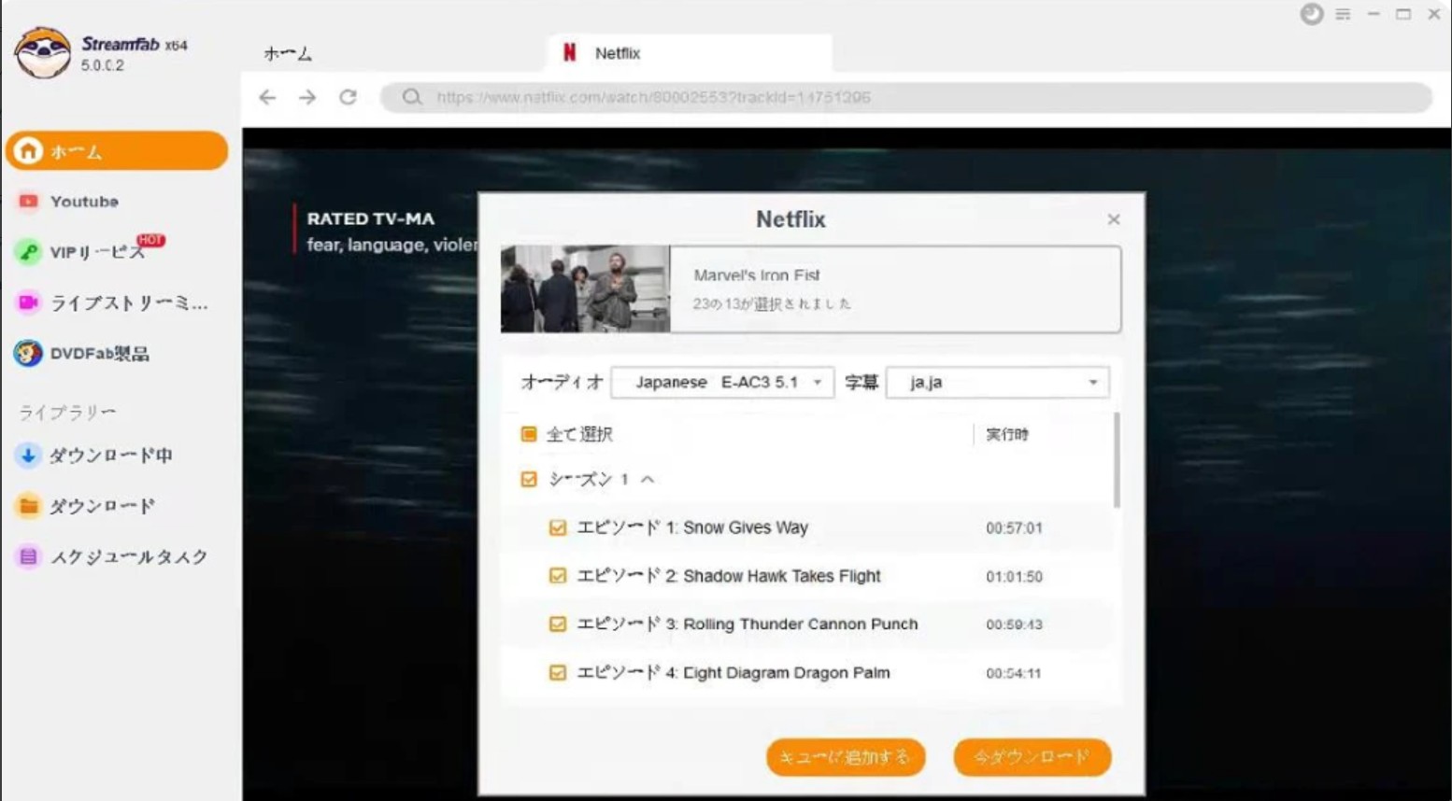Viewport: 1452px width, 801px height.
Task: Click the orange home icon
Action: point(28,150)
